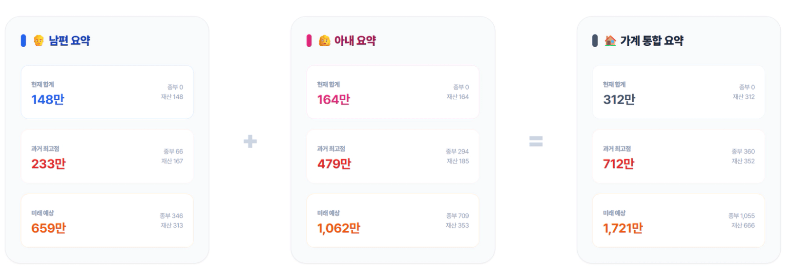Open wife's 현재 합계 164만 card
This screenshot has width=791, height=275.
pos(393,92)
